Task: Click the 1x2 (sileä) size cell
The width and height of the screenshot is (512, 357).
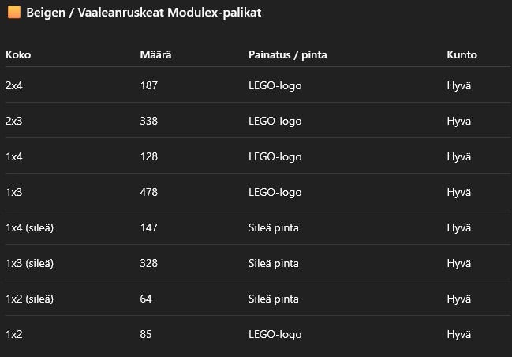Action: pyautogui.click(x=29, y=299)
